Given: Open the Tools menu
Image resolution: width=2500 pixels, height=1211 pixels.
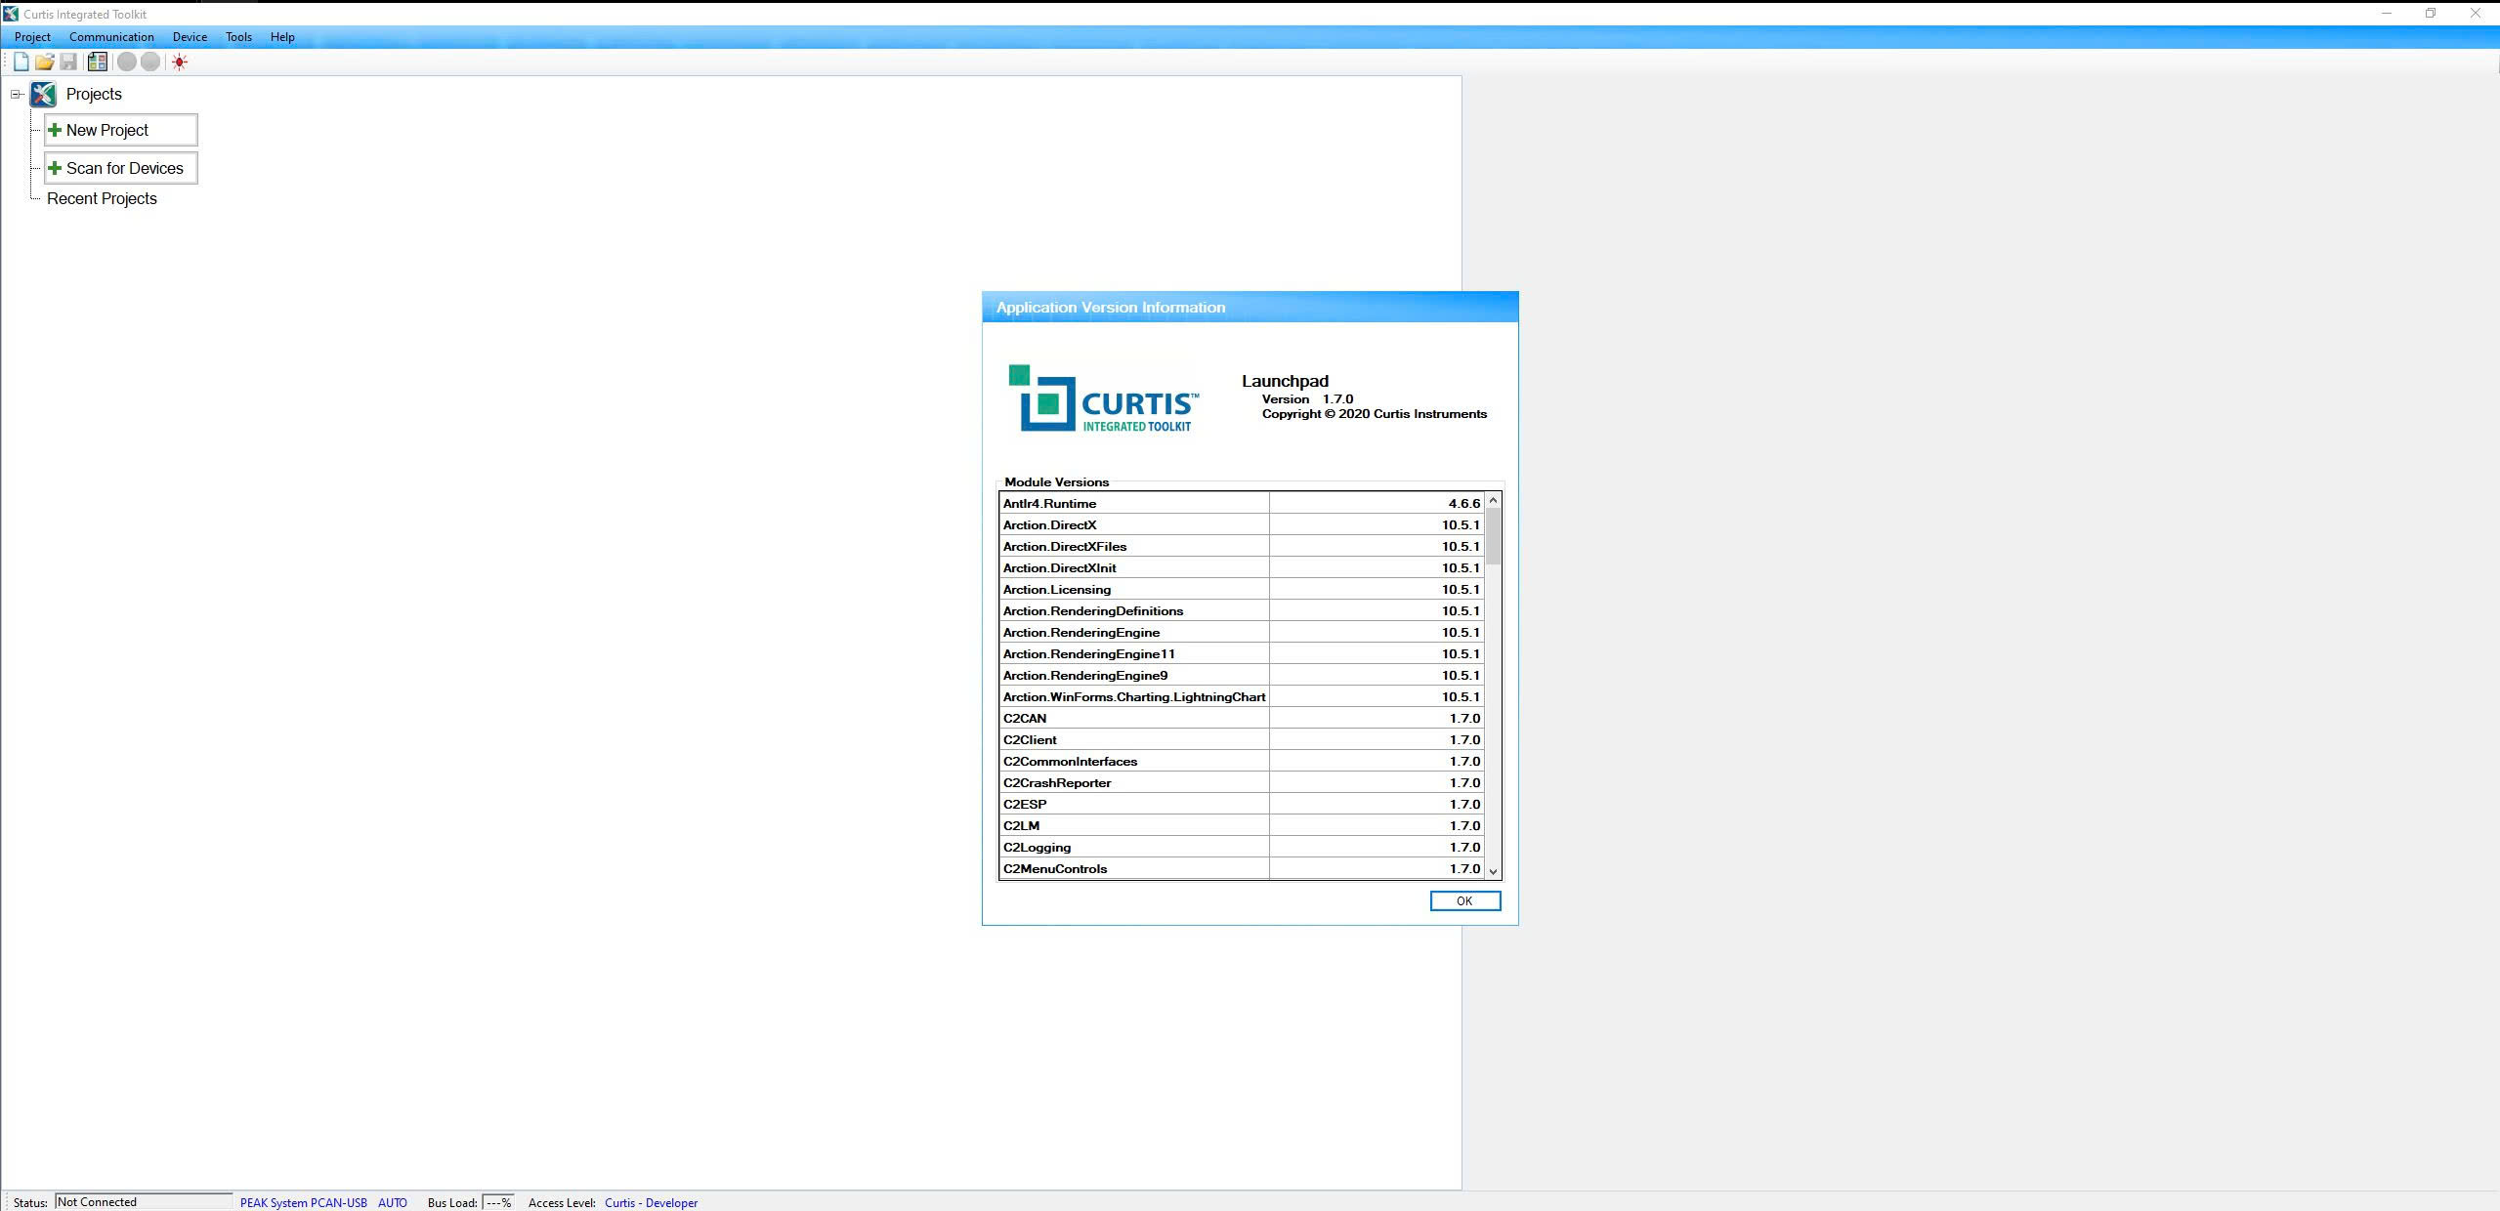Looking at the screenshot, I should click(x=238, y=37).
